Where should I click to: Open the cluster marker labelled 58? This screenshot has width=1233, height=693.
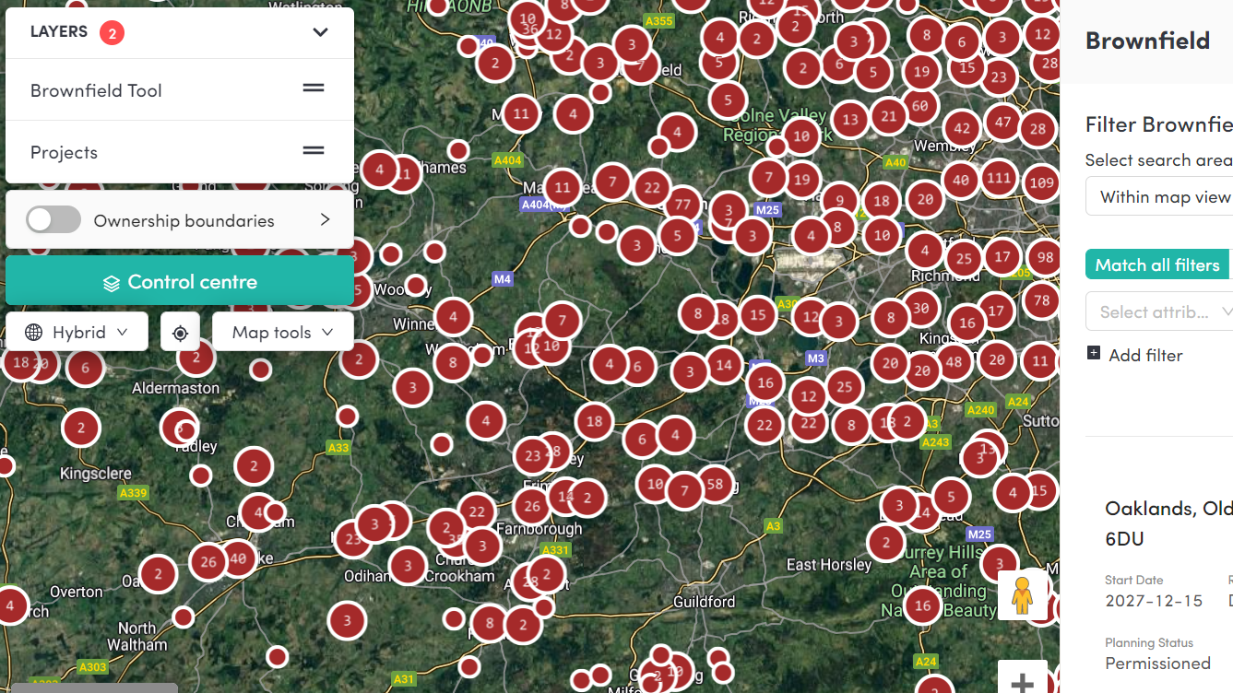tap(716, 484)
